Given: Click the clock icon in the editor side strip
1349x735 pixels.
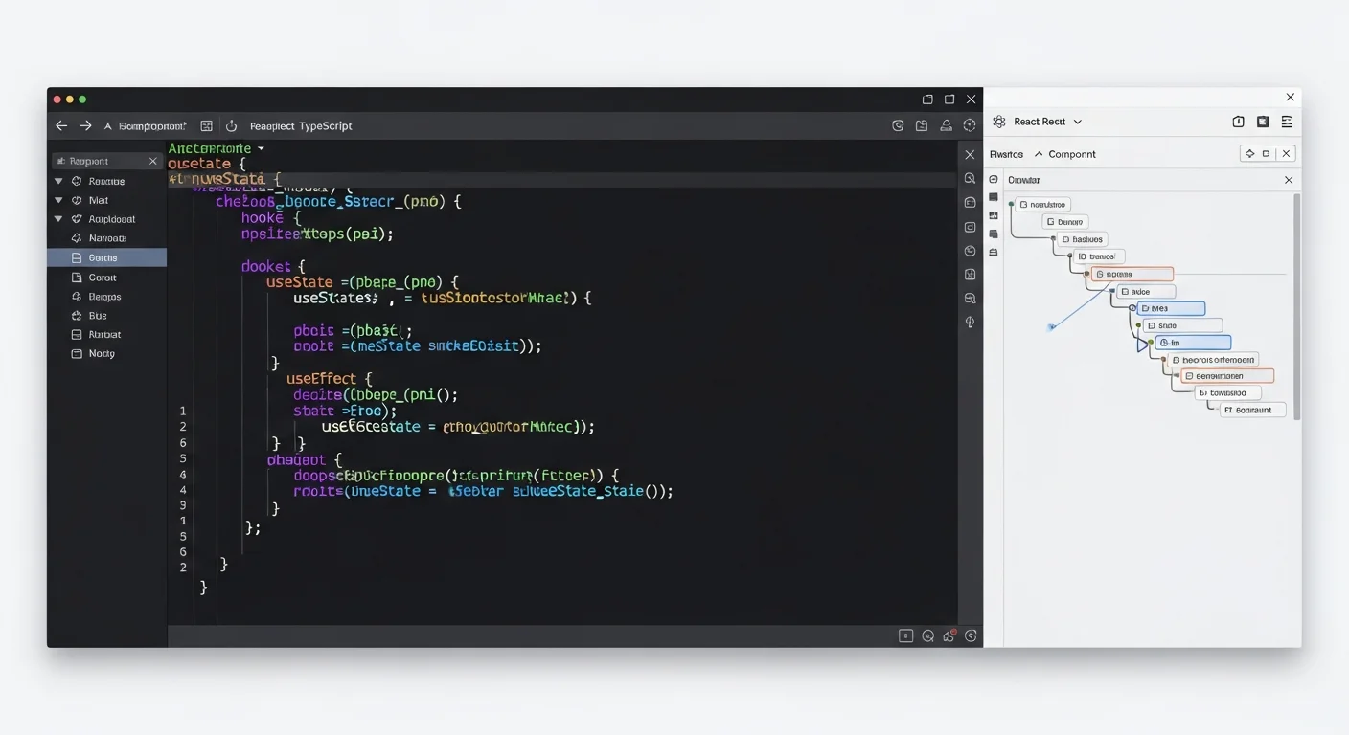Looking at the screenshot, I should pos(969,251).
